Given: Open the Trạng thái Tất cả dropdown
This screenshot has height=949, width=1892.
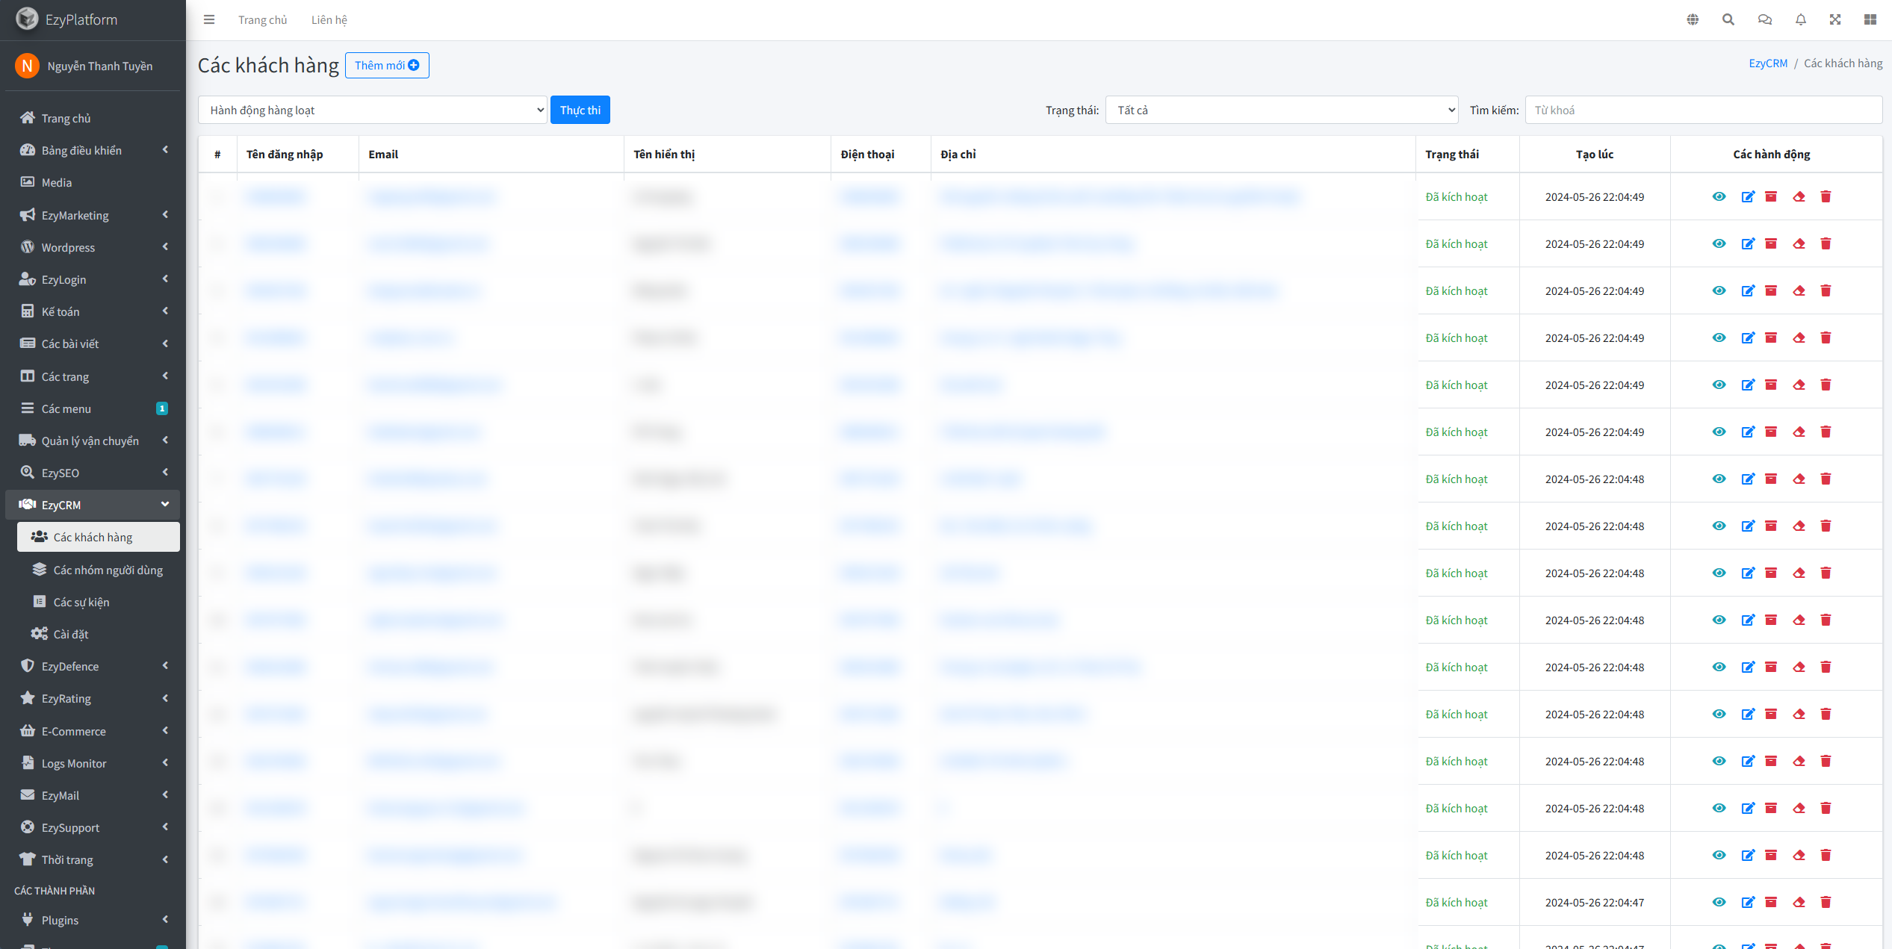Looking at the screenshot, I should click(1281, 110).
